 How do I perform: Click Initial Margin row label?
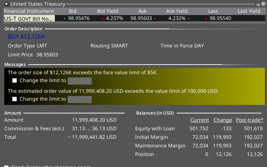pyautogui.click(x=152, y=137)
